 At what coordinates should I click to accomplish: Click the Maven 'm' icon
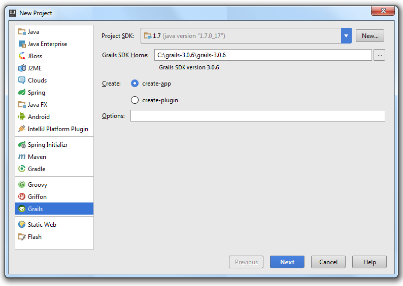(22, 156)
